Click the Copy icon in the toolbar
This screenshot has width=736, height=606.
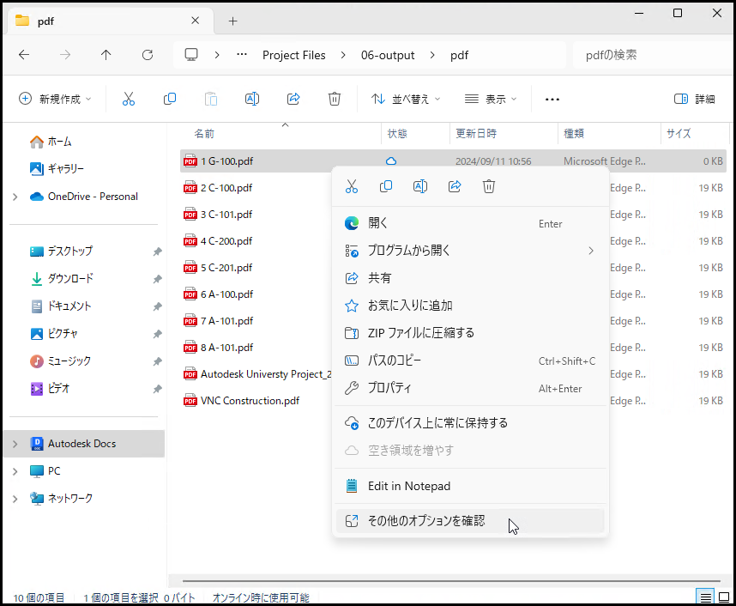pyautogui.click(x=170, y=99)
